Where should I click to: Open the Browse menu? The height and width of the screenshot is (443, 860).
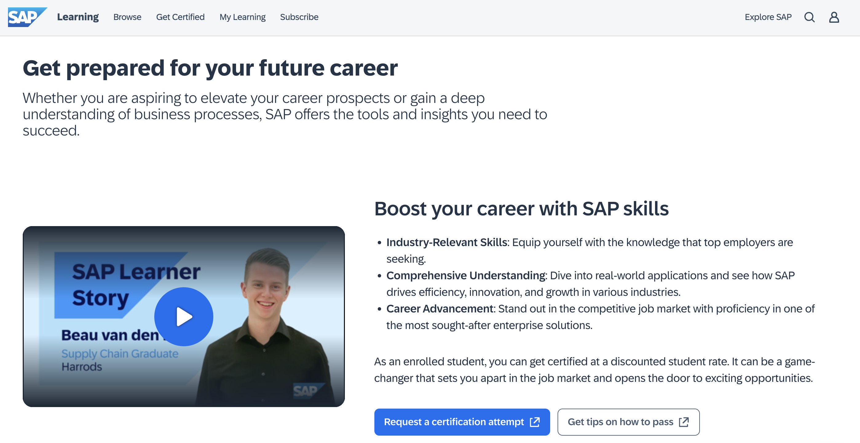point(127,17)
